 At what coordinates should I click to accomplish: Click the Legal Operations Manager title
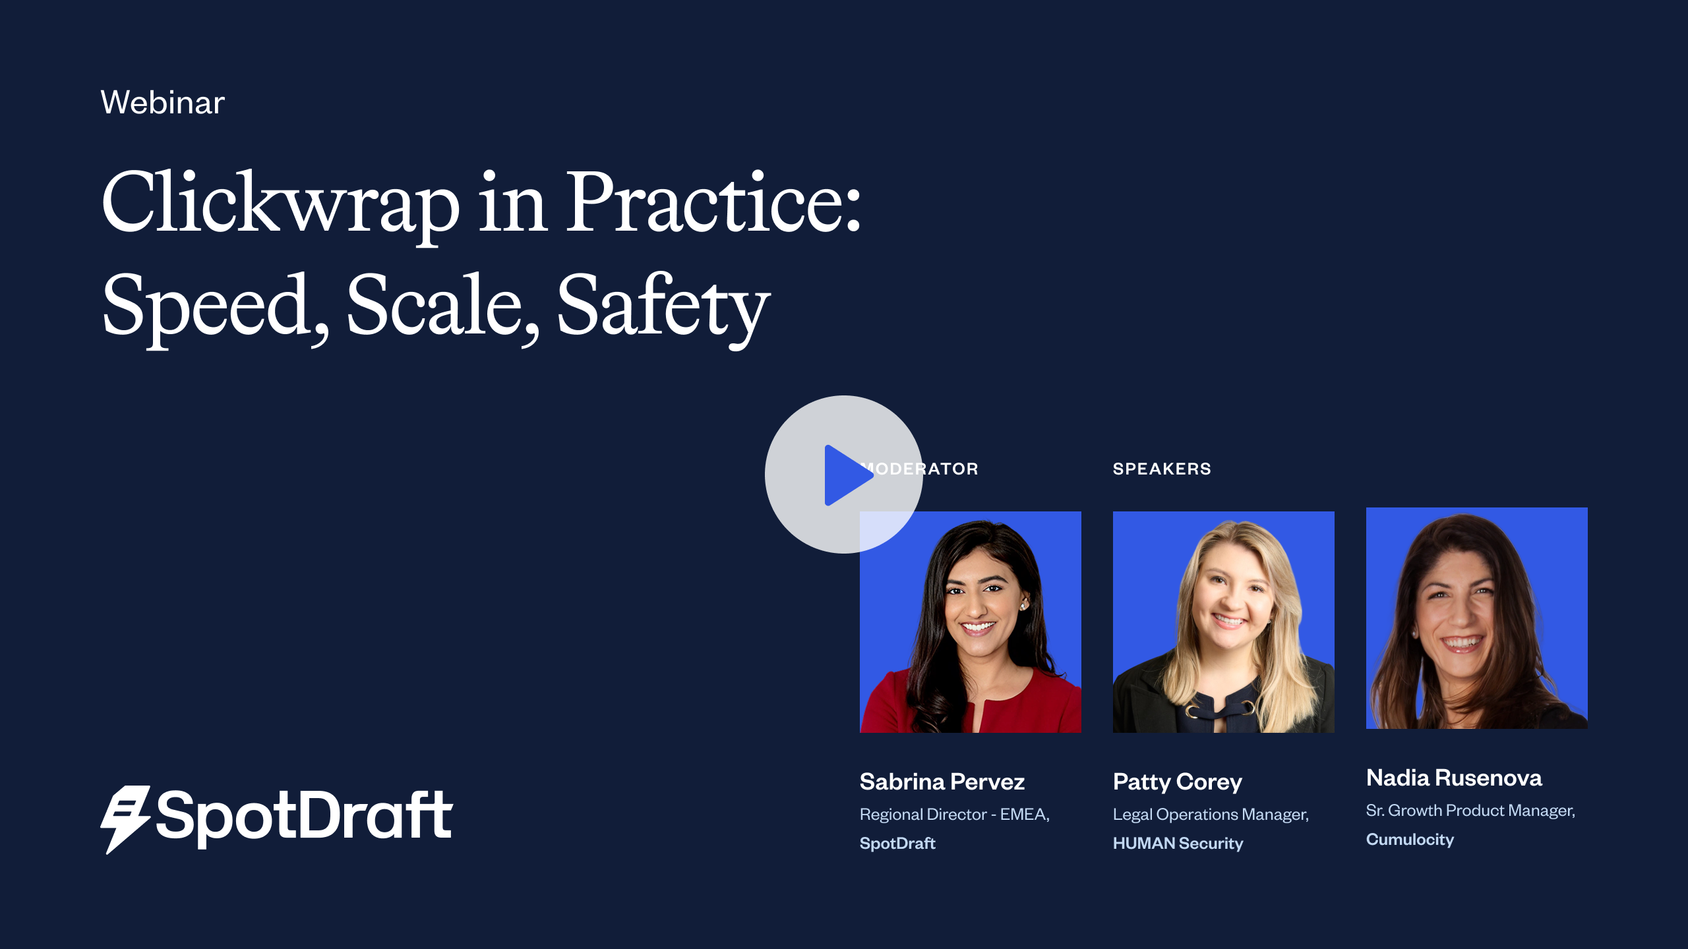click(1210, 815)
